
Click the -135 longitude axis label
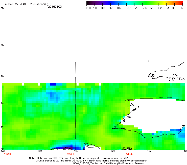pyautogui.click(x=3, y=151)
